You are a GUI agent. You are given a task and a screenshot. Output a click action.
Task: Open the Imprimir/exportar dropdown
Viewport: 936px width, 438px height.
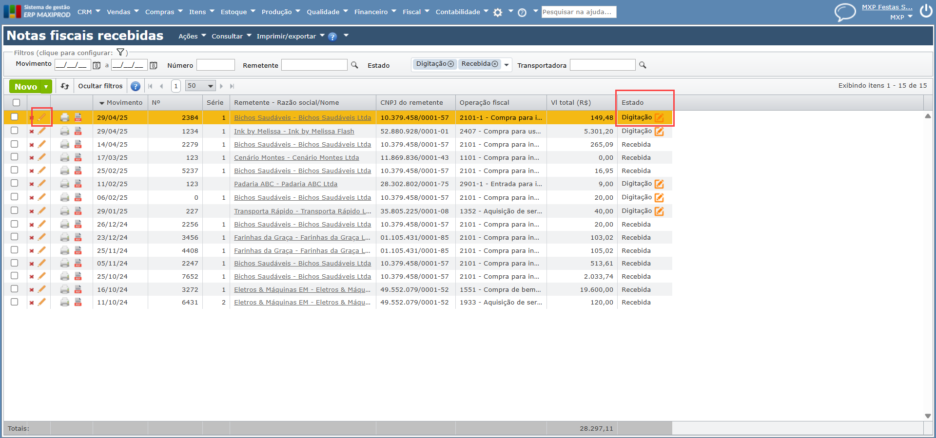tap(291, 36)
